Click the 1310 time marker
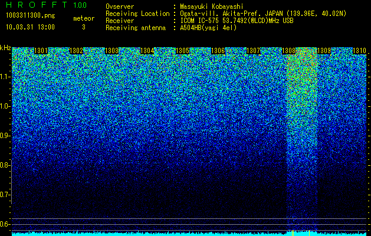Image resolution: width=371 pixels, height=236 pixels. point(360,51)
